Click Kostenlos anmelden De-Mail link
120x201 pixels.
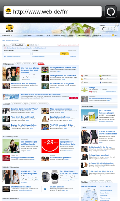coord(106,121)
